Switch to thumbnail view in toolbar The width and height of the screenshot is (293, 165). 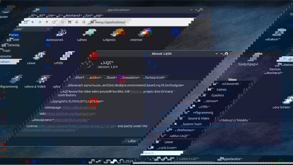point(70,22)
